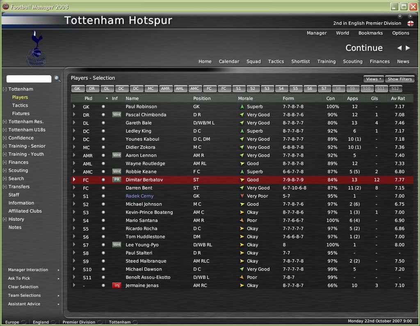The height and width of the screenshot is (326, 420).
Task: Collapse the Tottenham tree node
Action: point(5,89)
